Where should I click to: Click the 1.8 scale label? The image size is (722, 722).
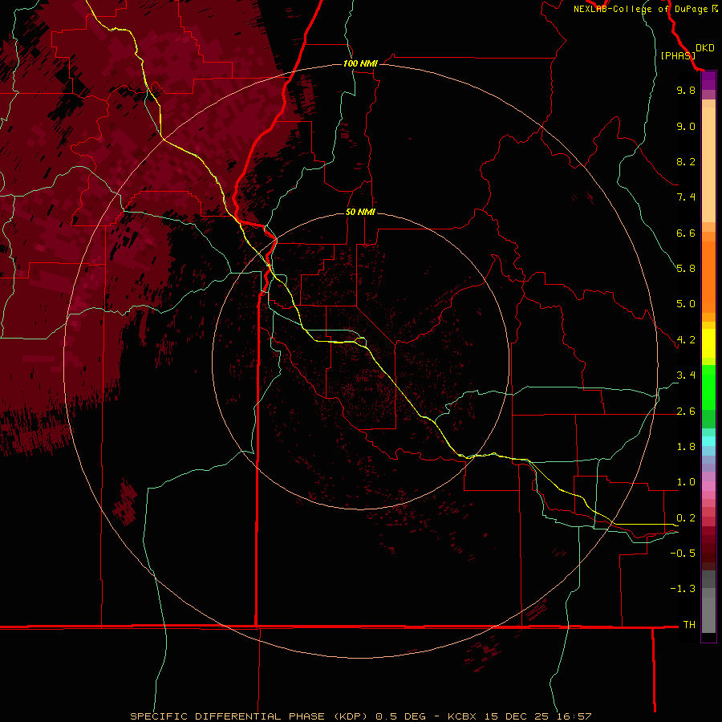(x=686, y=447)
